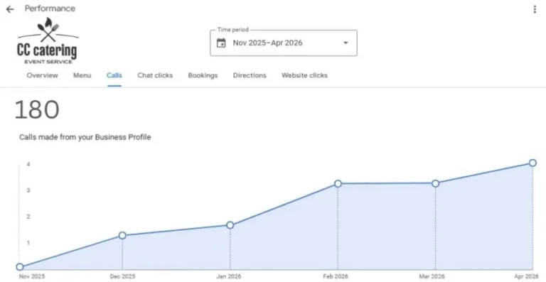Click the Nov 2025–Apr 2026 period text
The width and height of the screenshot is (546, 282).
(267, 43)
